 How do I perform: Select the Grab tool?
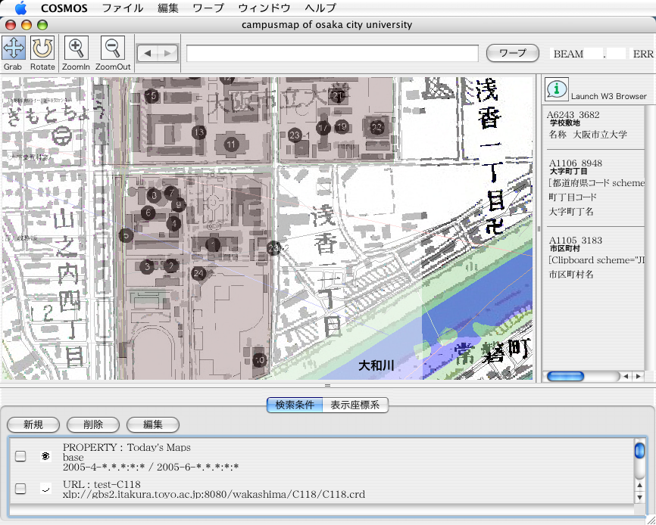coord(14,48)
